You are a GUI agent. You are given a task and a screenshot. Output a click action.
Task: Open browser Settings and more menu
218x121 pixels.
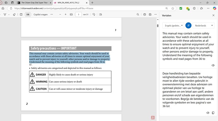click(x=208, y=8)
